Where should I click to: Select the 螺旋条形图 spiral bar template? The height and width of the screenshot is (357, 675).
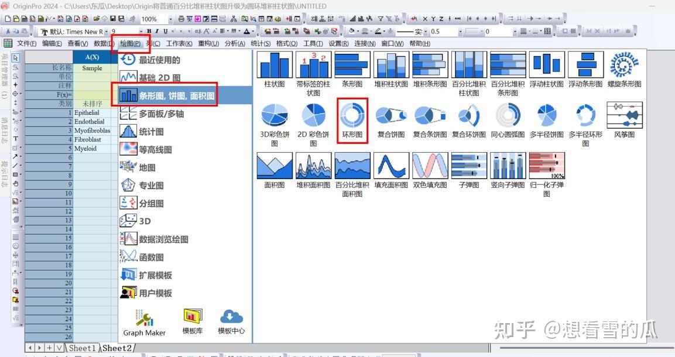point(624,69)
